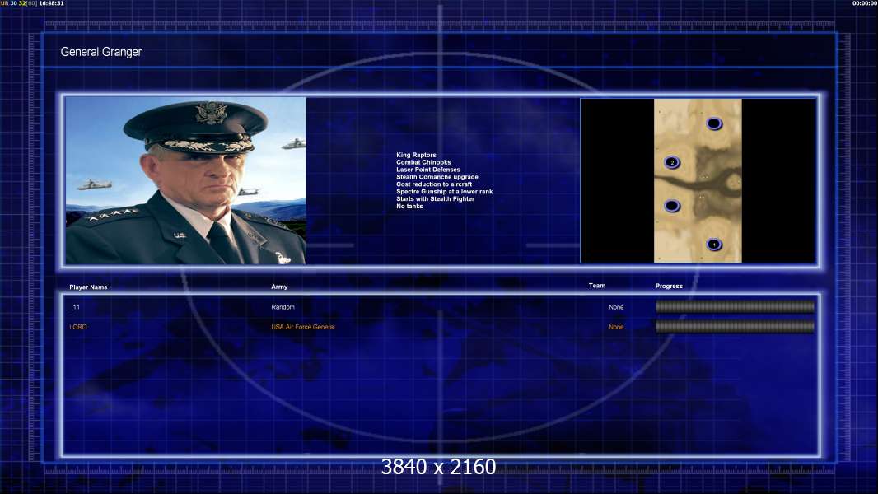The width and height of the screenshot is (878, 494).
Task: Click the loading progress bar for _11
Action: (x=736, y=306)
